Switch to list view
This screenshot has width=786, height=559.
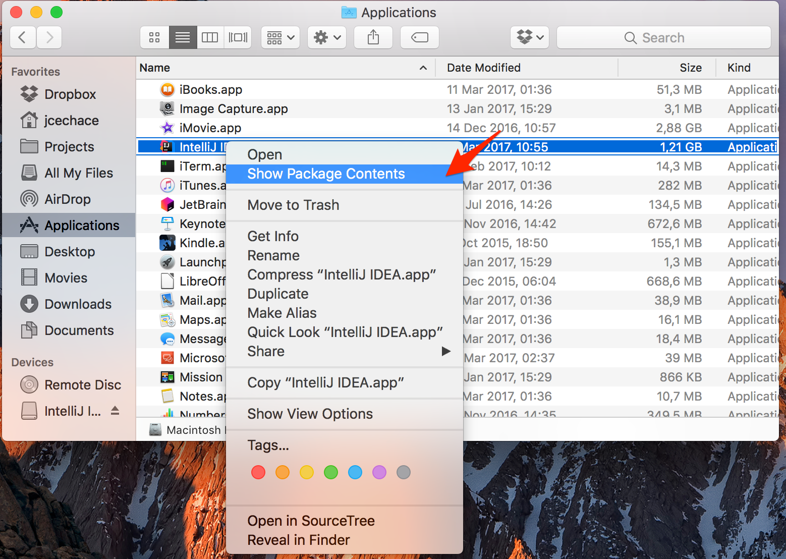(x=183, y=37)
